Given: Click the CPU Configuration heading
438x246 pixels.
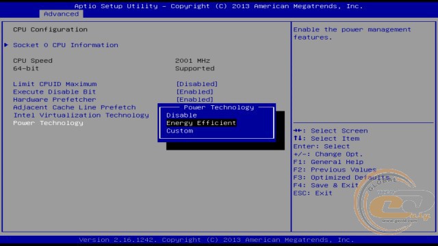Looking at the screenshot, I should point(50,29).
